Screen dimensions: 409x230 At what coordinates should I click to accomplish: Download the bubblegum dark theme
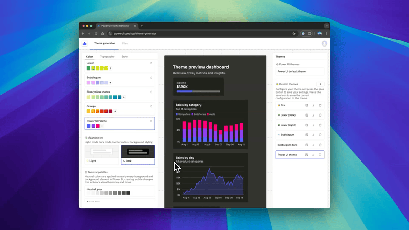[x=313, y=145]
